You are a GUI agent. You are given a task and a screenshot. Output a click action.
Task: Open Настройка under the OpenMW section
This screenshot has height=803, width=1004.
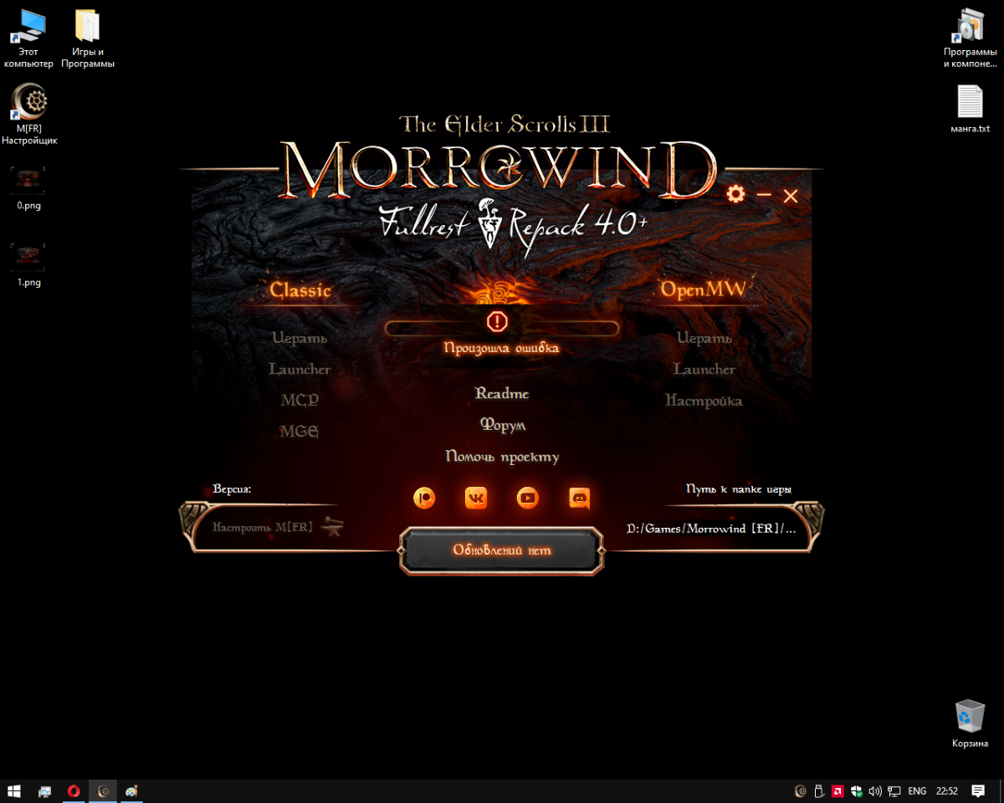point(704,401)
